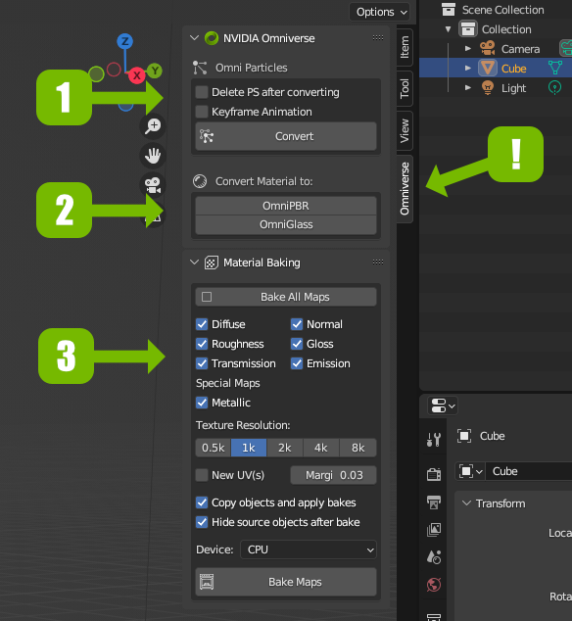Toggle camera view with the camera icon
The image size is (572, 621).
(153, 185)
